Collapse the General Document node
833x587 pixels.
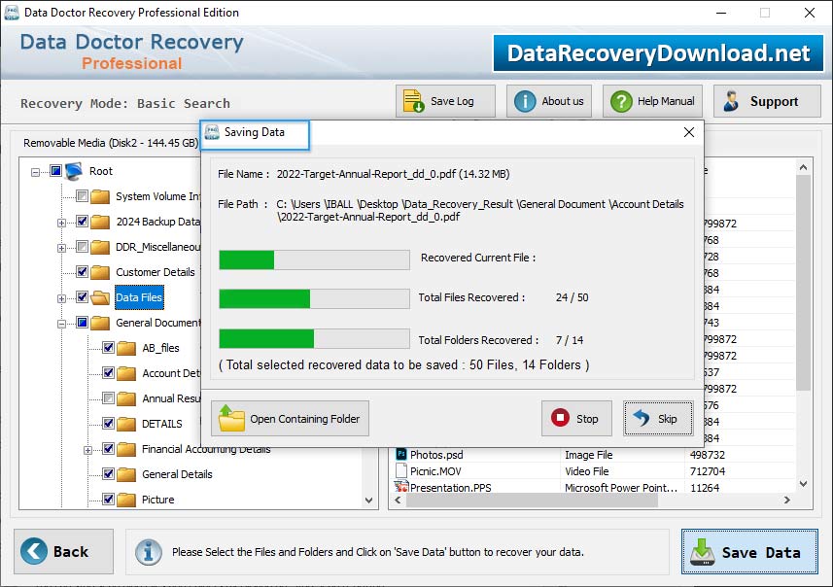tap(61, 324)
